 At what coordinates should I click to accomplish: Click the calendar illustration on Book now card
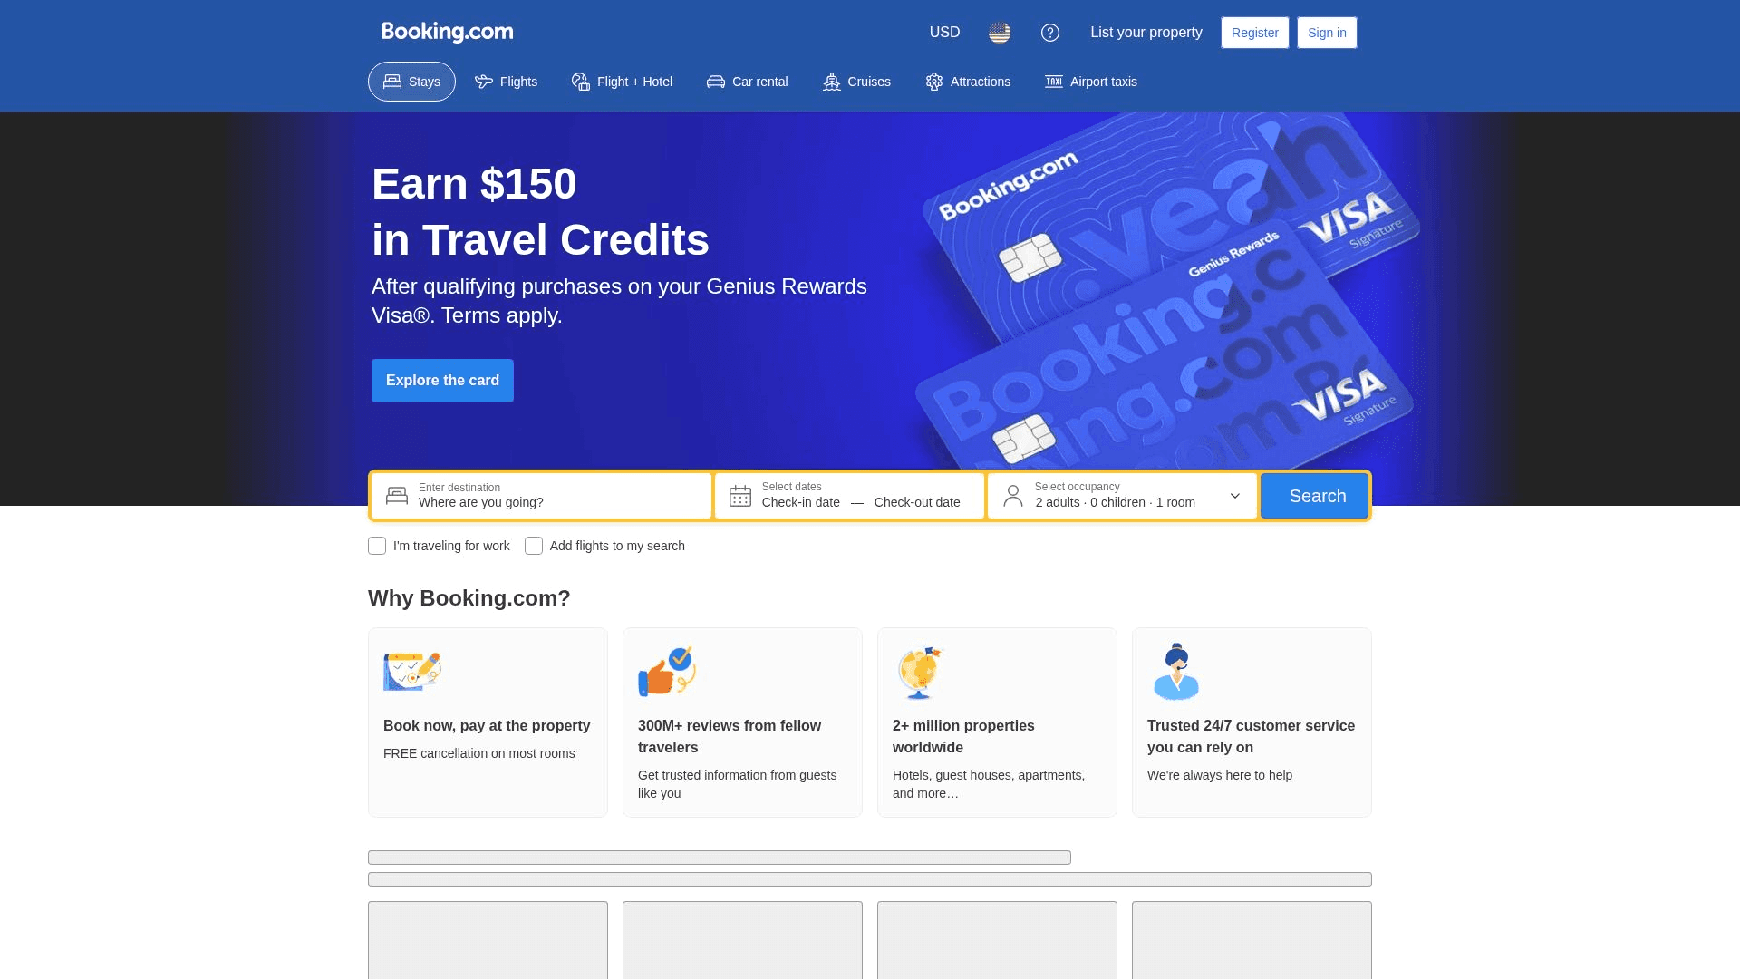412,671
